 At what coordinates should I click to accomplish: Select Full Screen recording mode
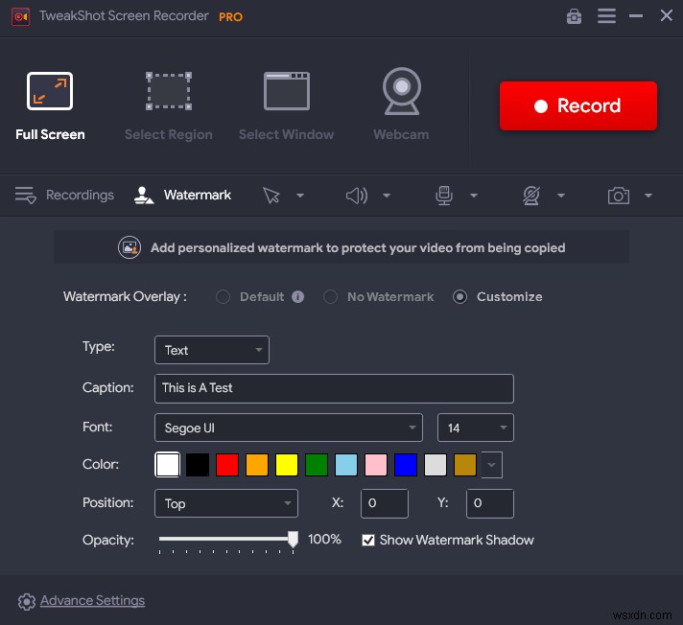coord(50,105)
